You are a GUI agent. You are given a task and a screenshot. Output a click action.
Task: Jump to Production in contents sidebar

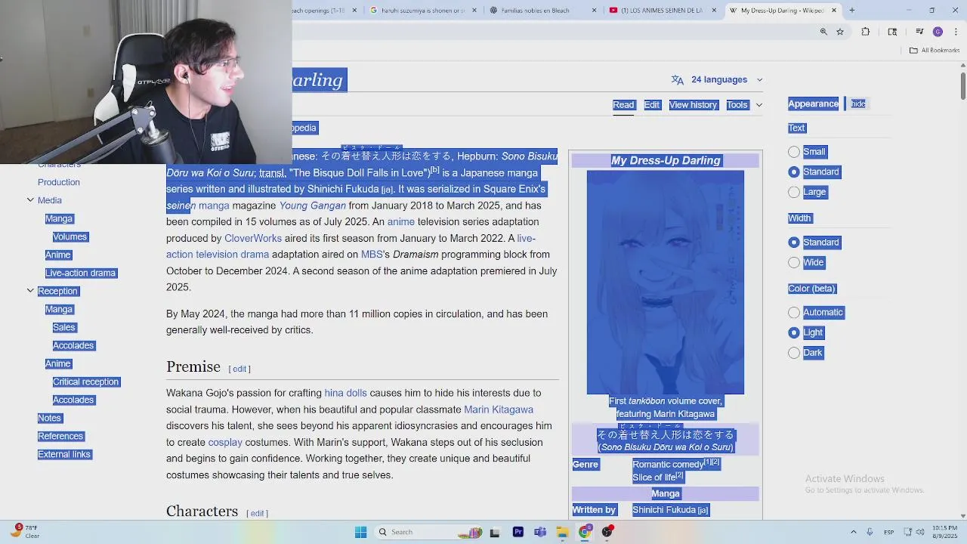[x=59, y=182]
